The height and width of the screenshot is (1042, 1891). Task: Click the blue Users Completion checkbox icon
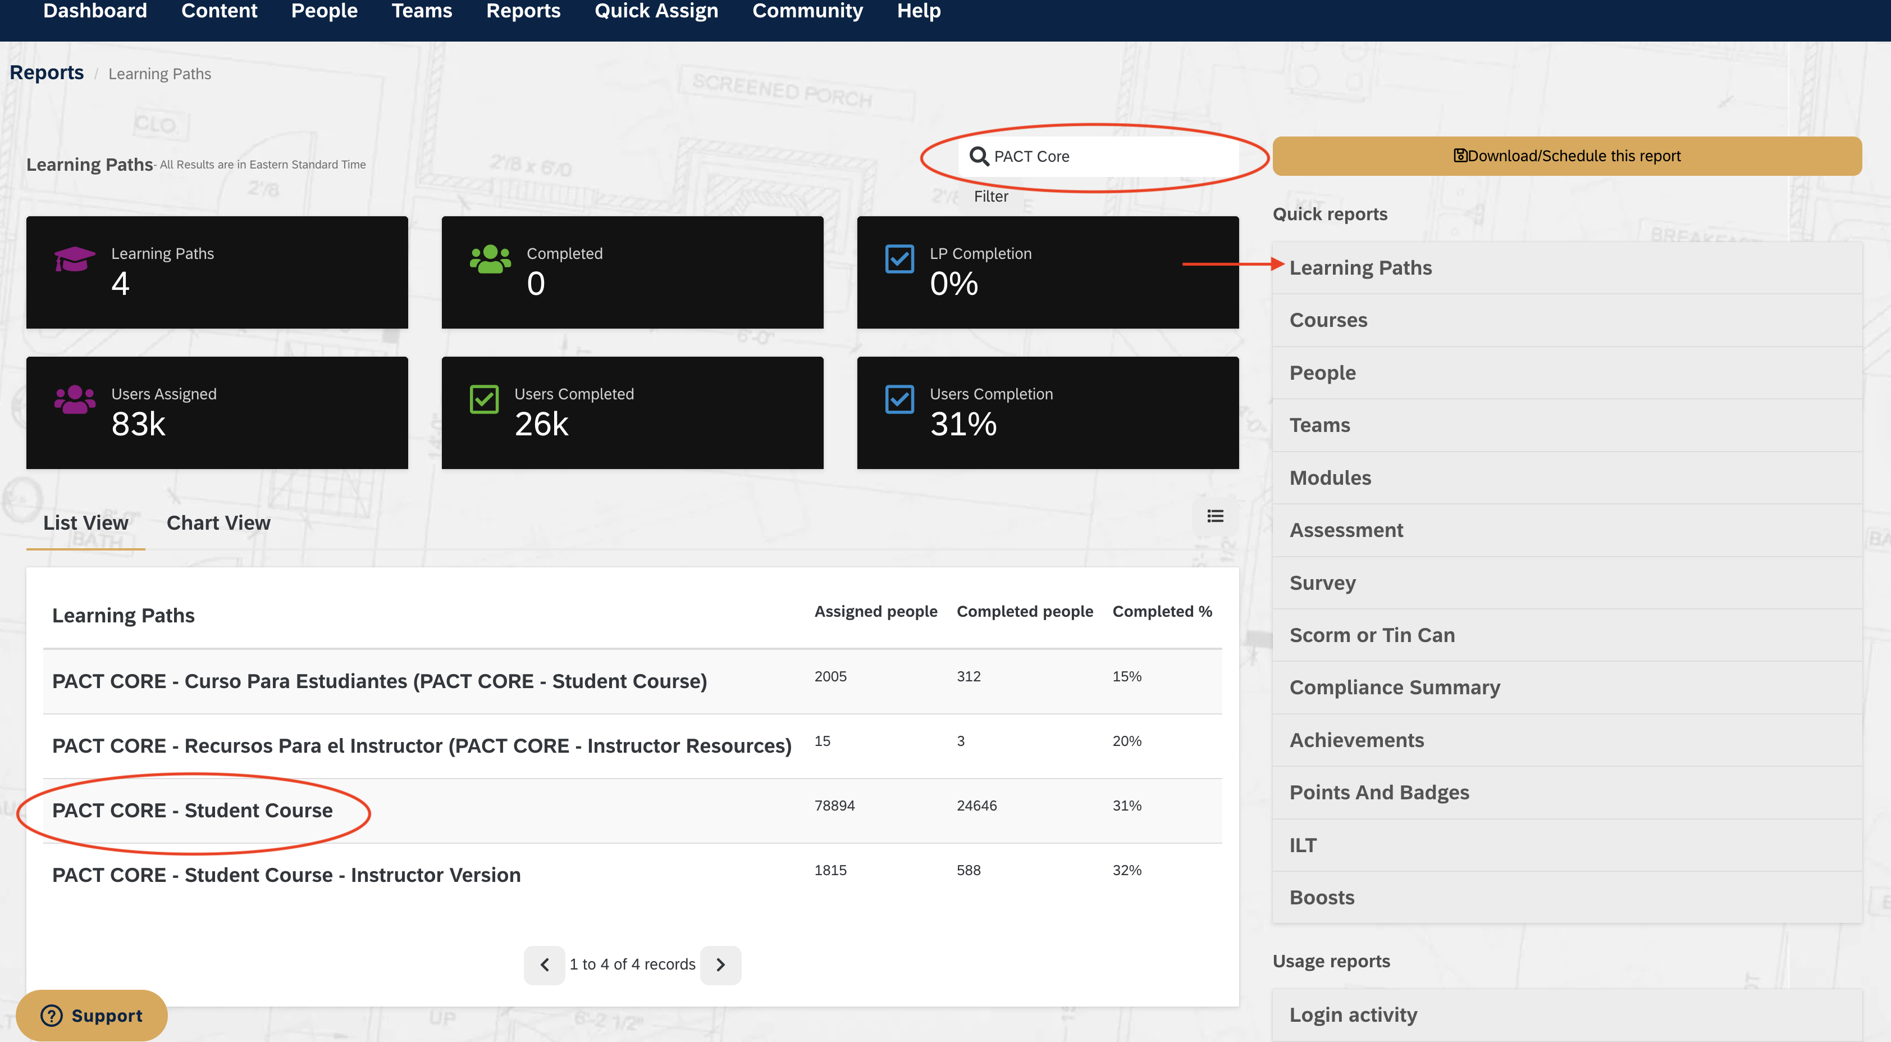point(899,399)
